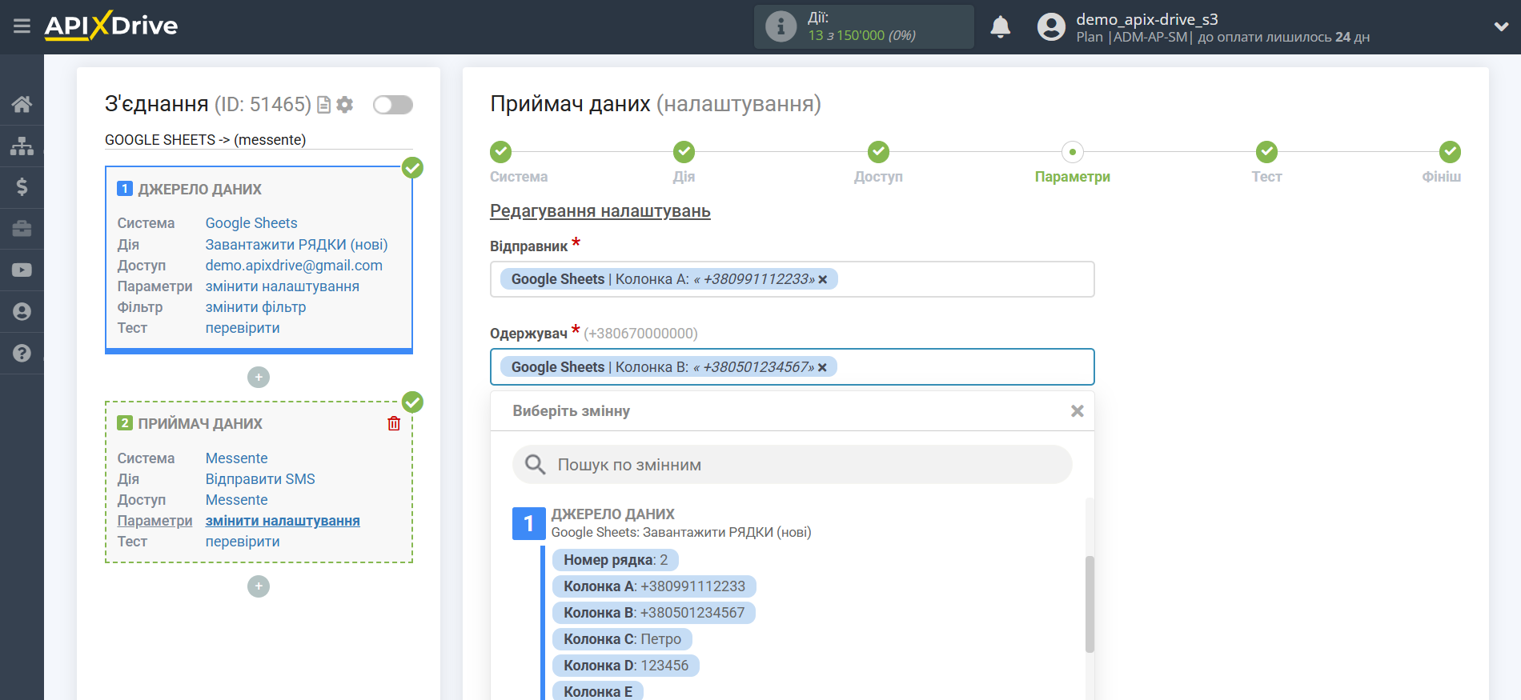Select variable Колонка C: Петро
Screen dimensions: 1521x700
coord(622,639)
